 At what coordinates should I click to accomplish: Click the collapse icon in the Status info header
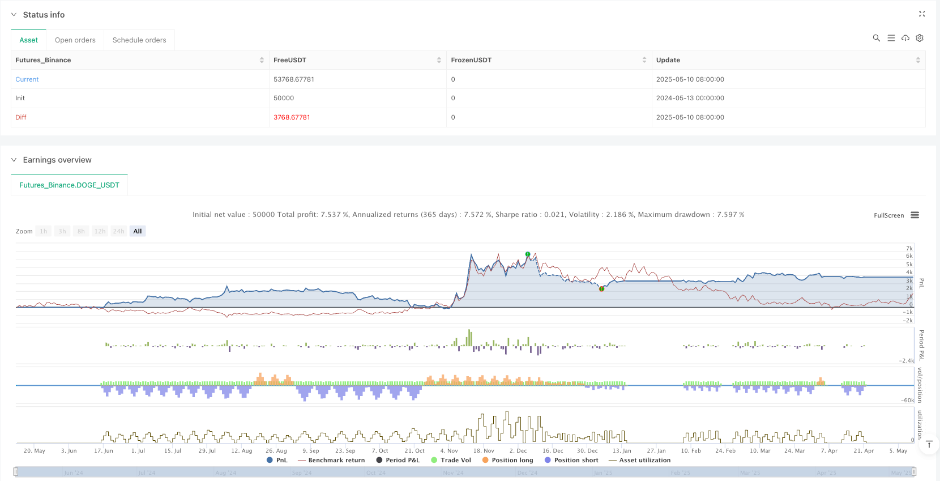921,14
